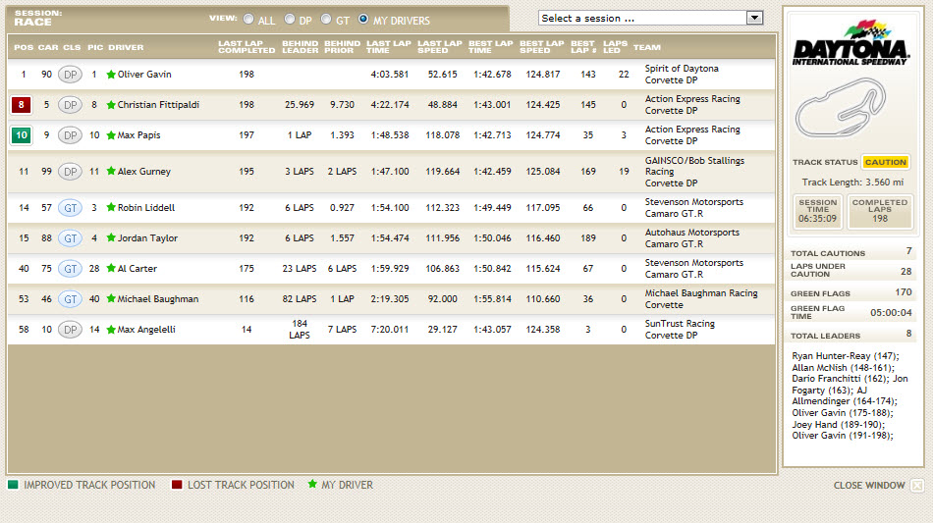Select the GT view radio button

[326, 19]
